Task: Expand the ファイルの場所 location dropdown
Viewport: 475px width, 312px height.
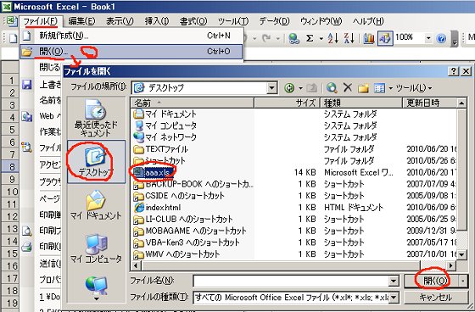Action: tap(271, 88)
